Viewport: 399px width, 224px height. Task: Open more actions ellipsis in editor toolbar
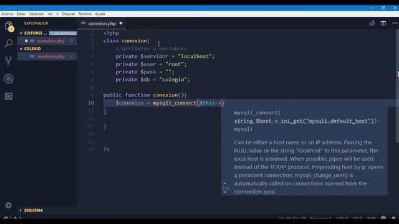tap(395, 23)
